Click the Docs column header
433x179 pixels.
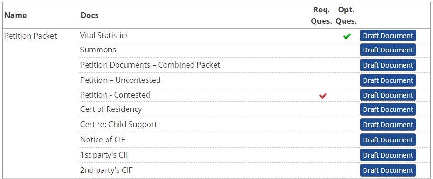coord(89,15)
